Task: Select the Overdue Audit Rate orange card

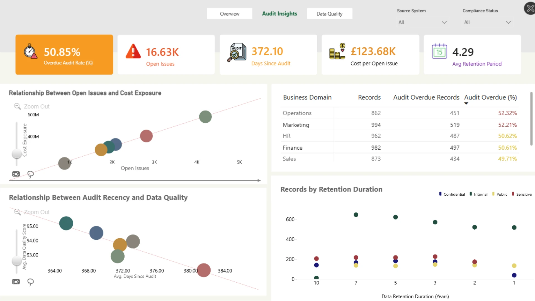Action: pyautogui.click(x=64, y=55)
